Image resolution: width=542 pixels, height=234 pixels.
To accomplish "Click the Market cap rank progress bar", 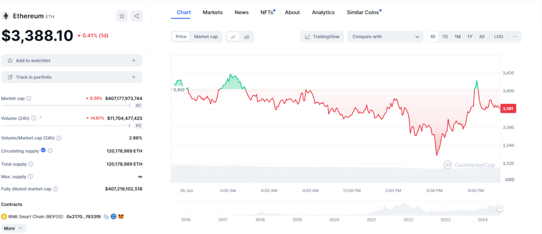I will pyautogui.click(x=65, y=105).
